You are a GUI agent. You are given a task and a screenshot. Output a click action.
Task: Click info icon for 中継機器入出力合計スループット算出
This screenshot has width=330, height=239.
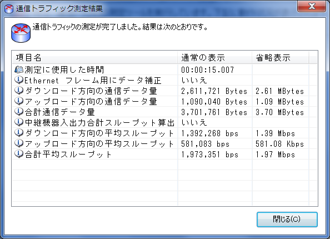coord(19,122)
